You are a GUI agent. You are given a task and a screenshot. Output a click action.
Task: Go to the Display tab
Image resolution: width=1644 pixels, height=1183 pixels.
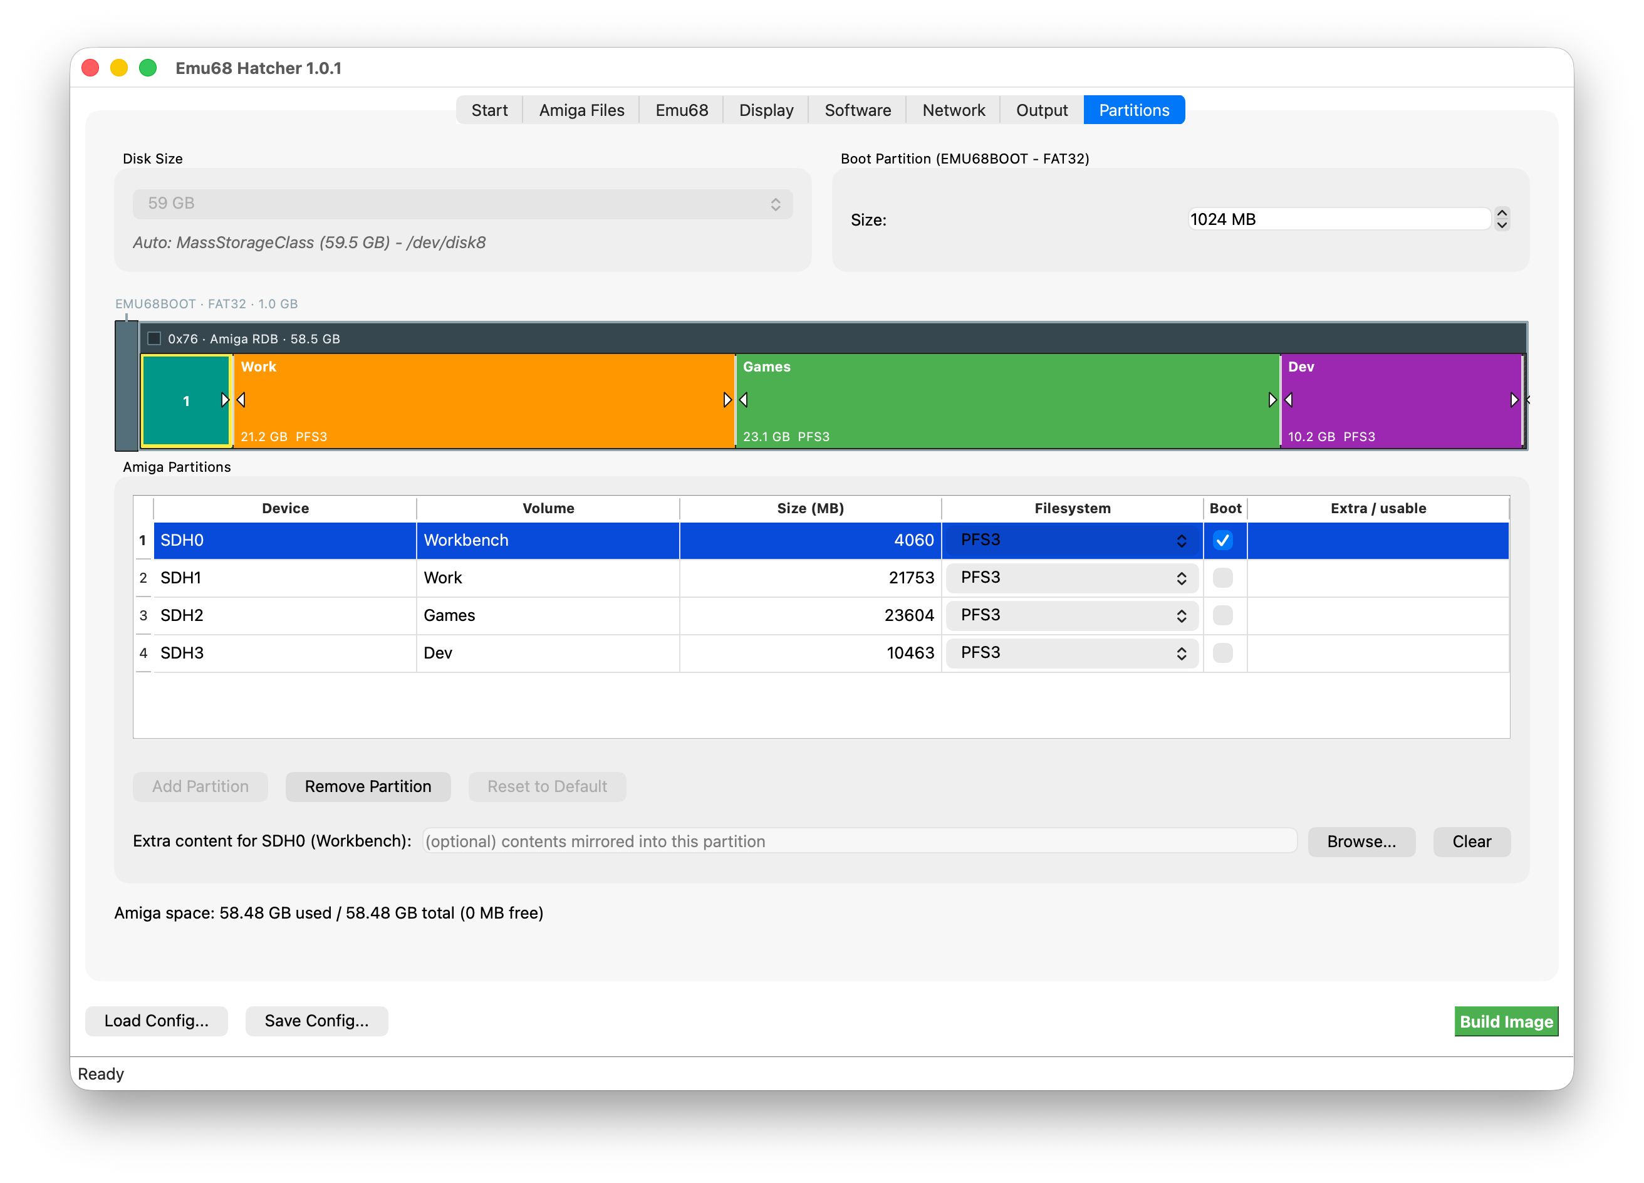coord(766,110)
